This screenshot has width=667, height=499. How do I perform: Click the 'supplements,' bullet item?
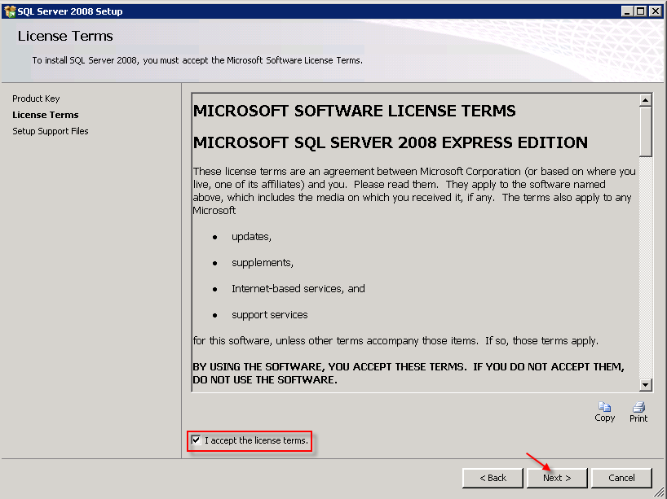263,263
